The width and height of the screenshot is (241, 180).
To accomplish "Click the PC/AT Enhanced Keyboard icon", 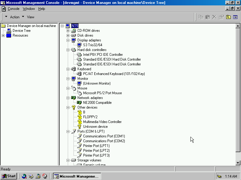I will (79, 74).
